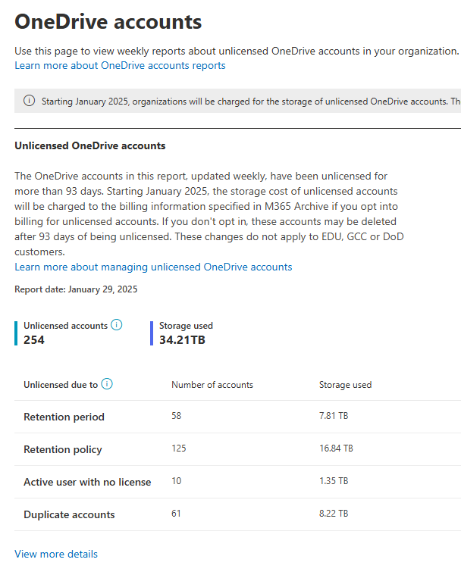
Task: Click the 34.21TB storage used total
Action: (x=182, y=339)
